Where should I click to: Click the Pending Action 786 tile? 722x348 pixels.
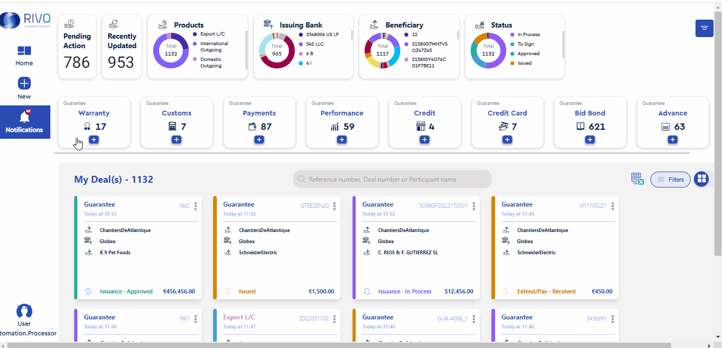coord(77,47)
